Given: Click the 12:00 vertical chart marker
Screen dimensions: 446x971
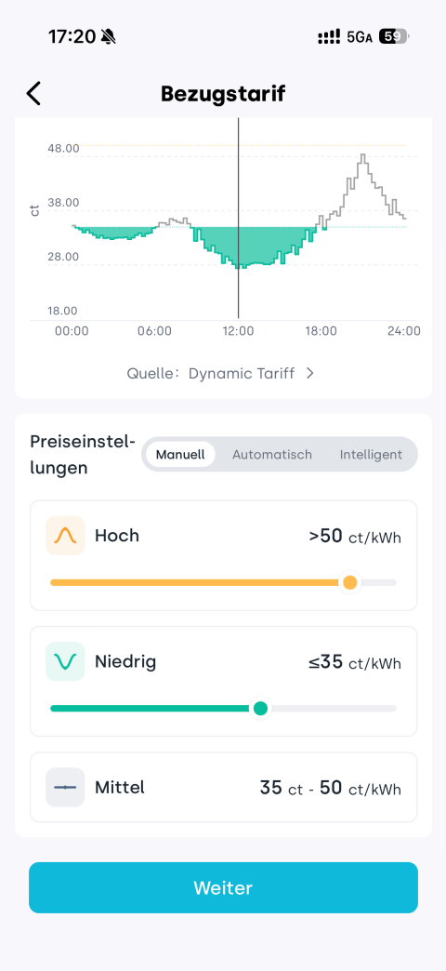Looking at the screenshot, I should [x=238, y=218].
